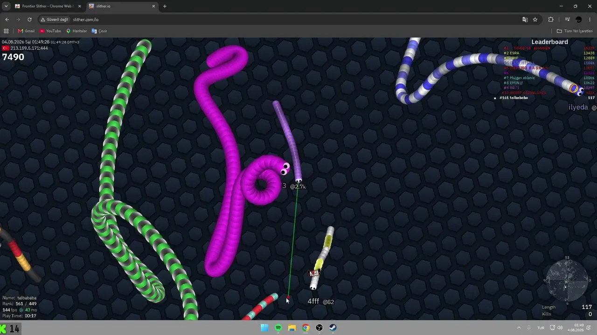Click the Leaderboard heading
The width and height of the screenshot is (597, 335).
pos(549,42)
